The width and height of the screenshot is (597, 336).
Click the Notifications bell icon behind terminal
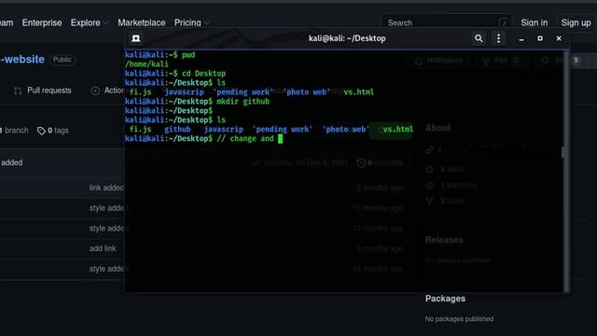[x=419, y=61]
